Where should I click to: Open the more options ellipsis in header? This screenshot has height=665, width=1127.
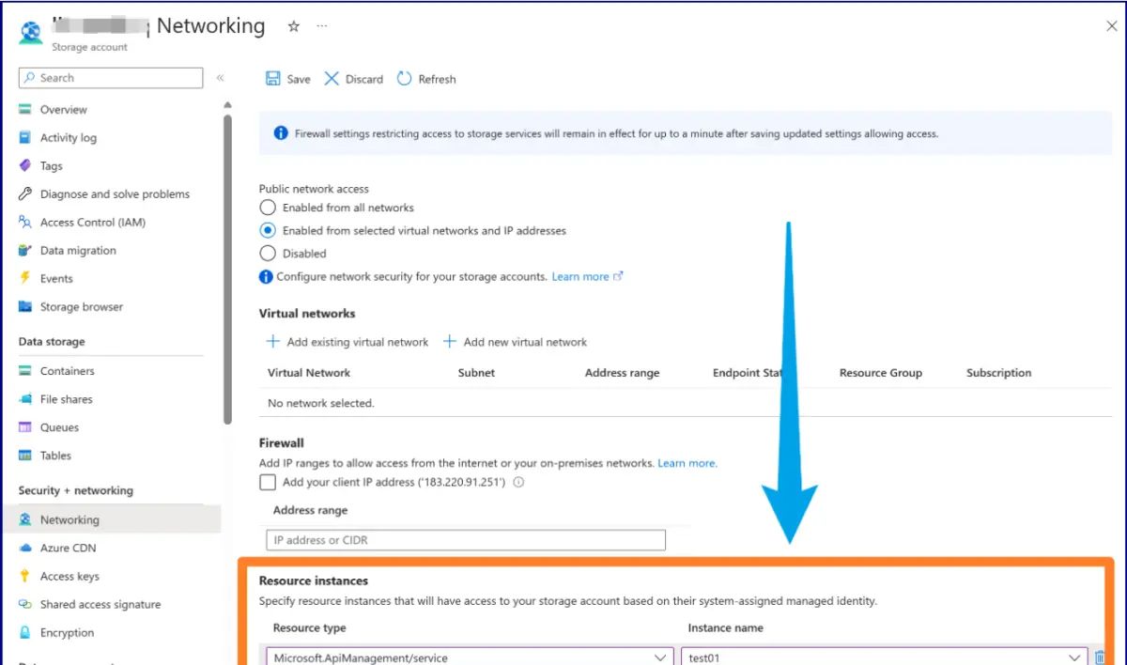(x=322, y=27)
